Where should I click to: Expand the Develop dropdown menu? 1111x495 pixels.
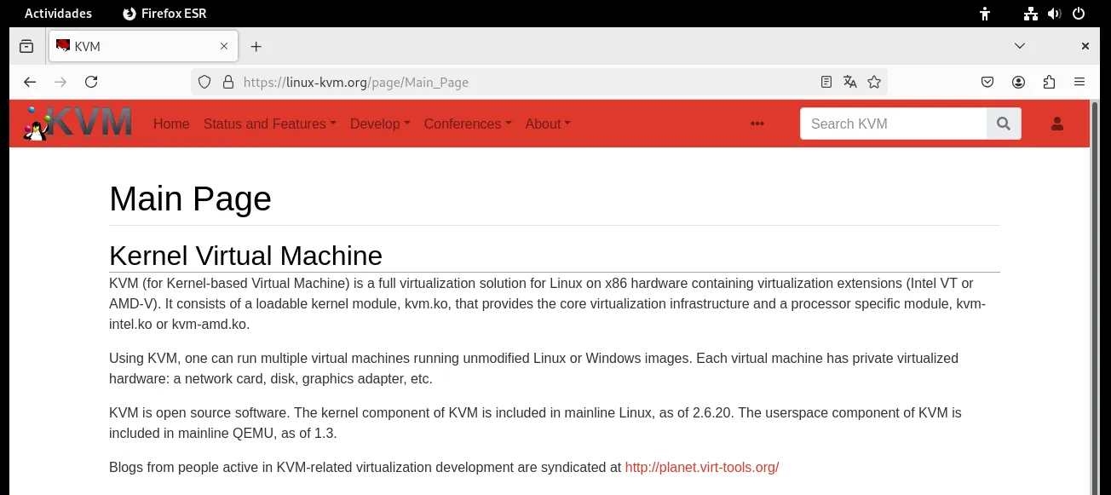coord(380,124)
